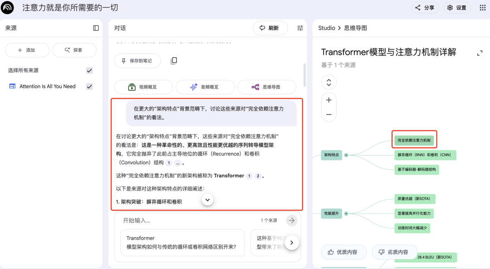Toggle the Attention Is All You Need checkbox

point(89,87)
